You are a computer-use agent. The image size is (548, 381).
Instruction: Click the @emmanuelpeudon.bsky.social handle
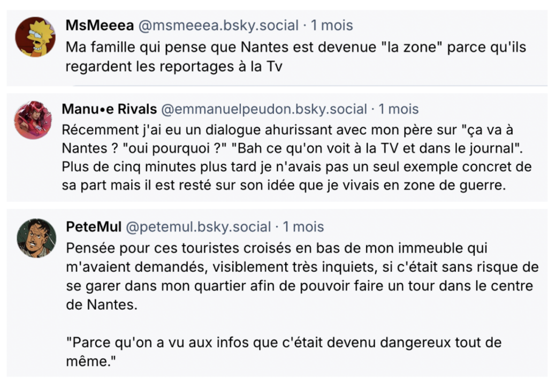point(264,109)
